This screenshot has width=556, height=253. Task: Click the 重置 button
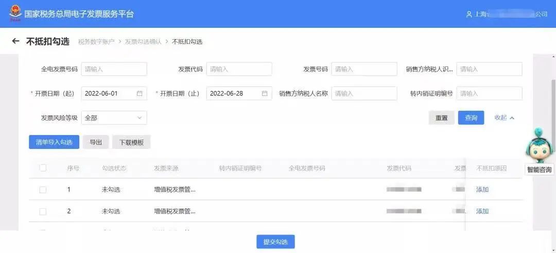click(x=442, y=118)
